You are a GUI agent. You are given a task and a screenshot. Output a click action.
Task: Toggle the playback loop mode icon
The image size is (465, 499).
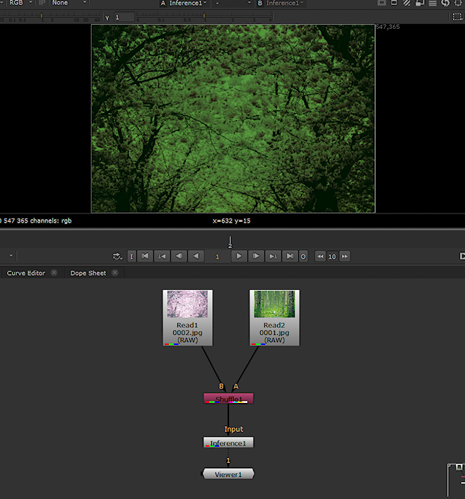click(x=117, y=257)
